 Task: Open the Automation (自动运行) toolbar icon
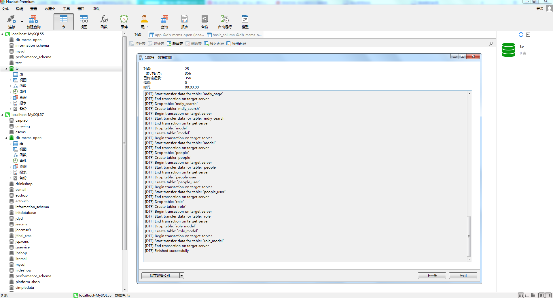tap(225, 22)
